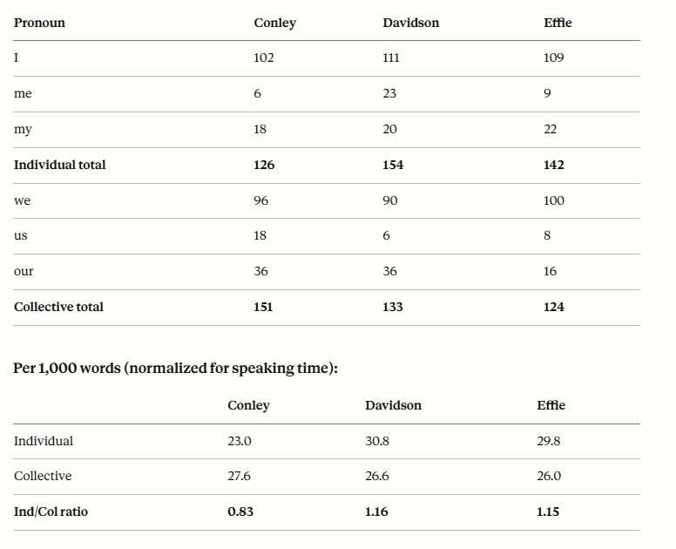Click Conley's collective total value 151
Screen dimensions: 676x549
pyautogui.click(x=263, y=307)
